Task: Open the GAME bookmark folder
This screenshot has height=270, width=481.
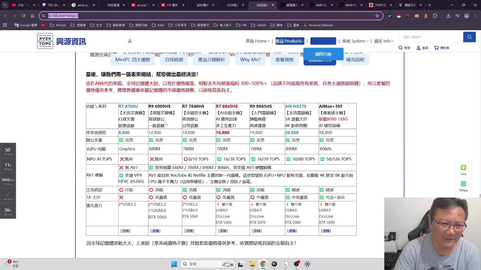Action: [259, 25]
